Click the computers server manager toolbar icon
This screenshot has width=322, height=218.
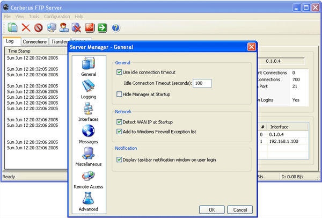pyautogui.click(x=52, y=27)
